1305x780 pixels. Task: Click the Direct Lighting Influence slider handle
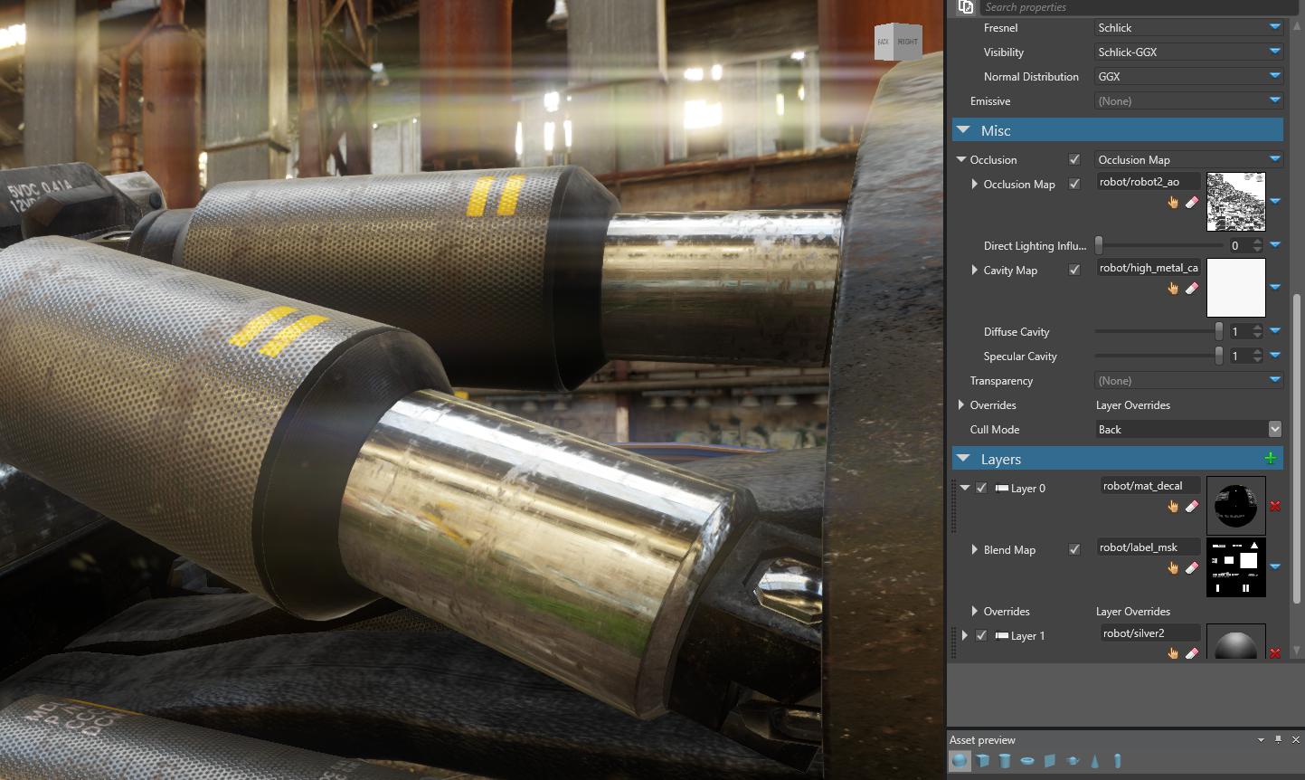(1099, 245)
